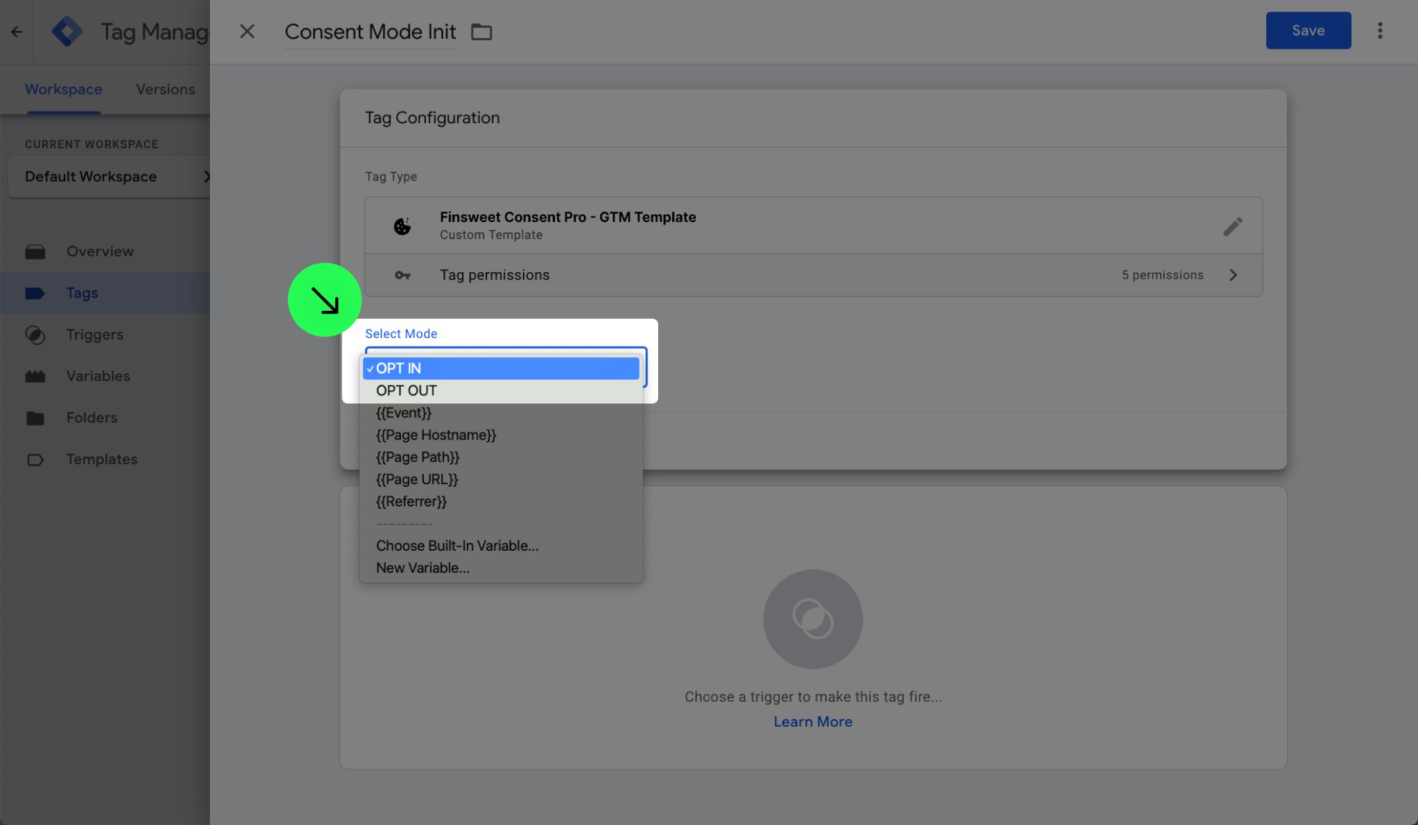Open Variables in the sidebar

[105, 376]
